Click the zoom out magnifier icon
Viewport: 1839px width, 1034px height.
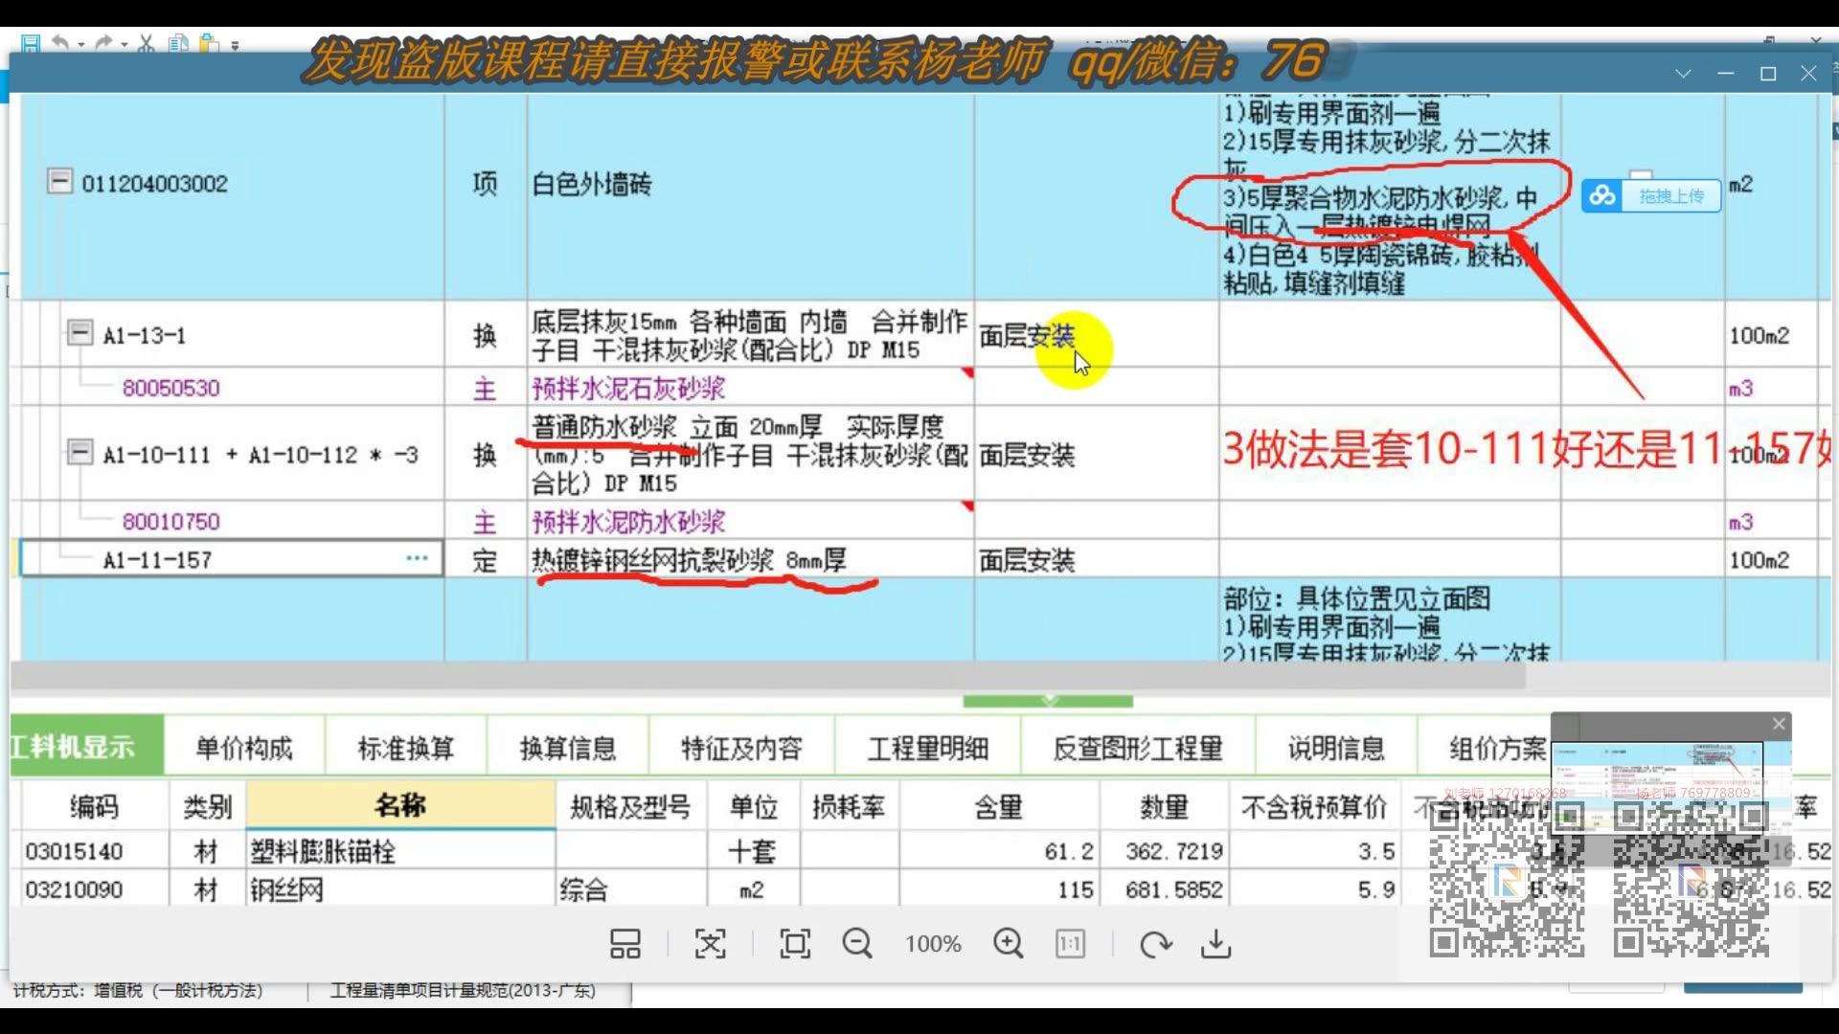coord(857,944)
